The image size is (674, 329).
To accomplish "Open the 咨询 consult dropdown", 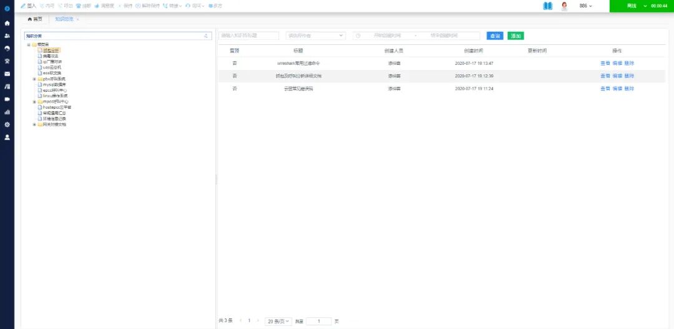I will pyautogui.click(x=195, y=6).
